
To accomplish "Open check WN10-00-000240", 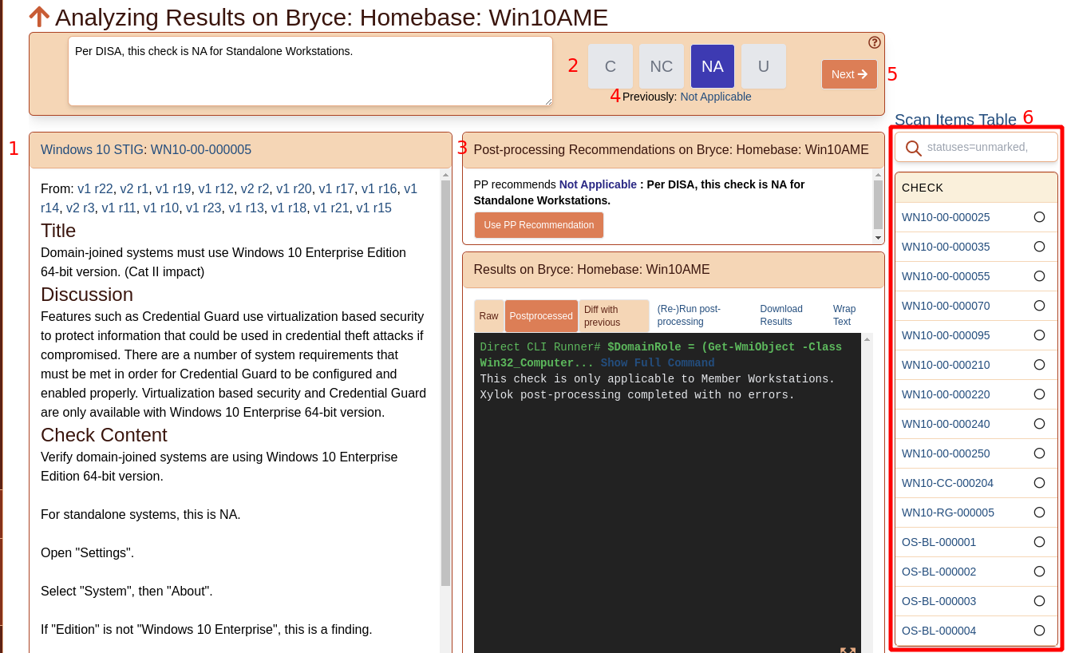I will tap(946, 424).
